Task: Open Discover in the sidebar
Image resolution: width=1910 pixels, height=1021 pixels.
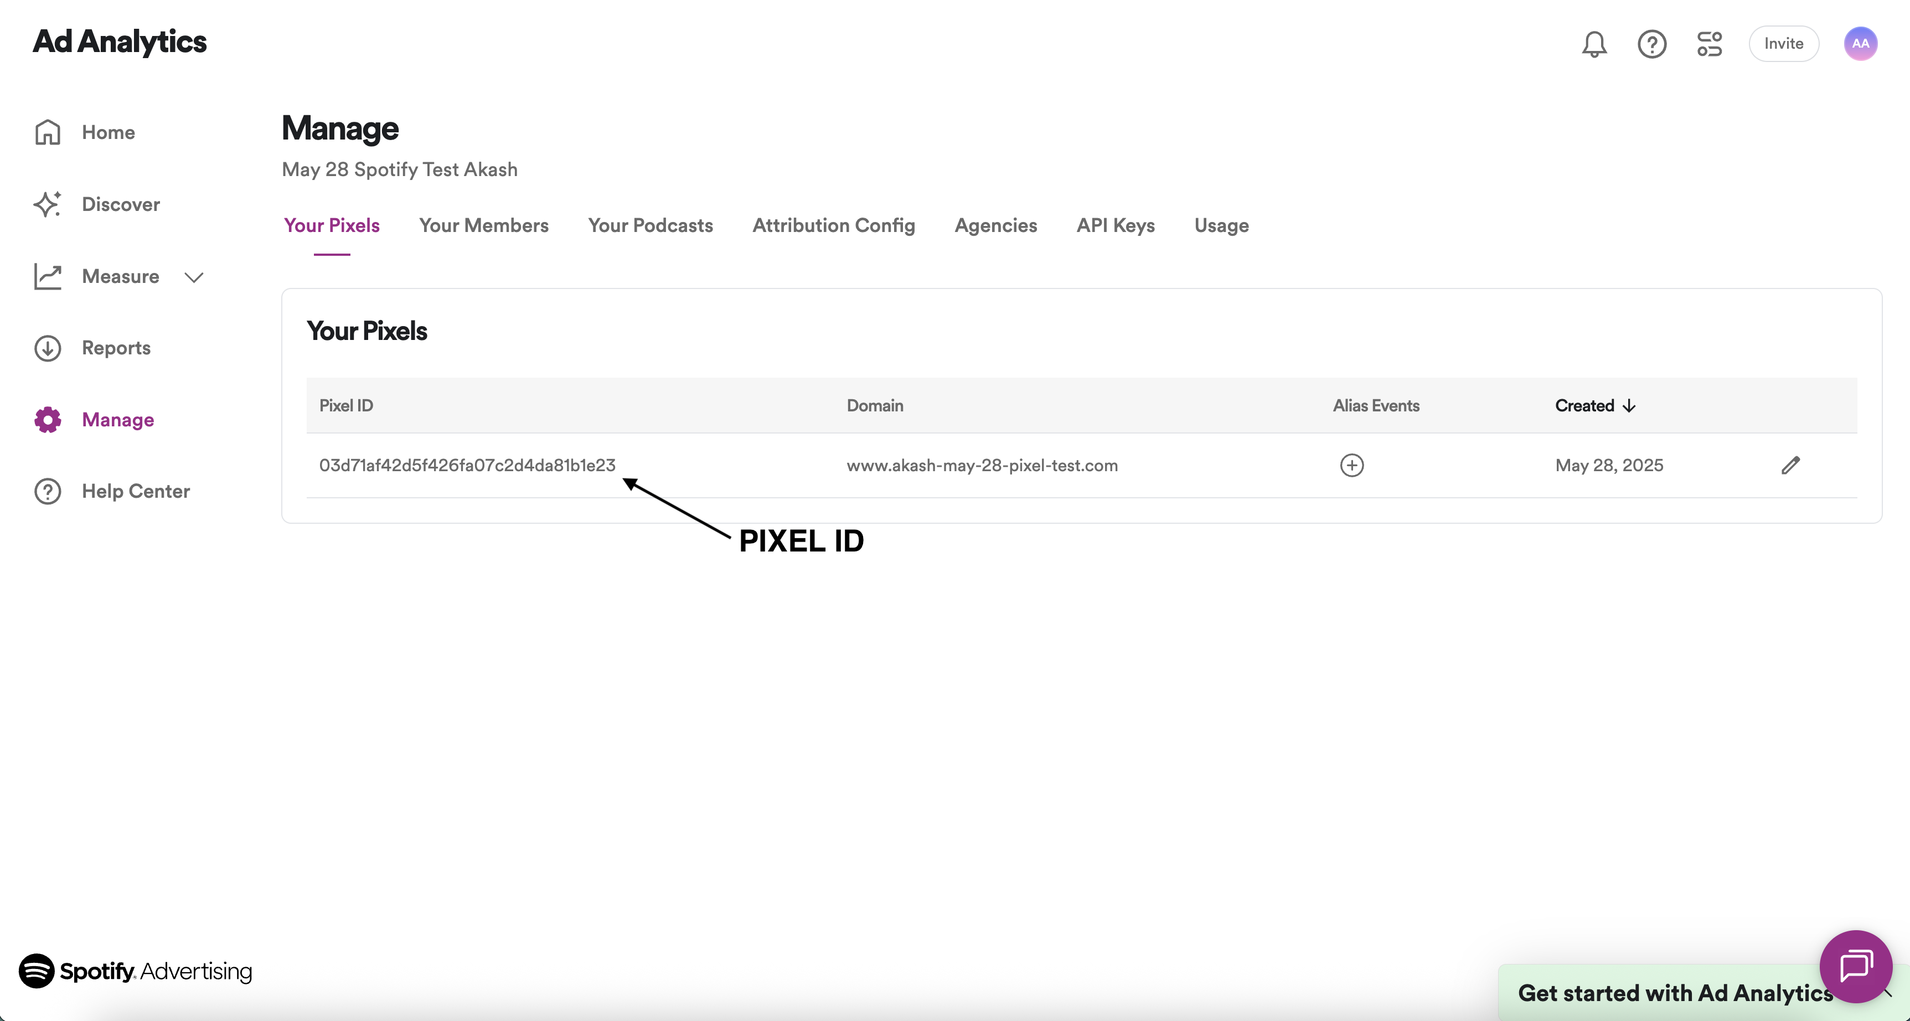Action: click(x=120, y=205)
